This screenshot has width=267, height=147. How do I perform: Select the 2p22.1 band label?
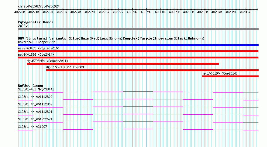pos(23,26)
